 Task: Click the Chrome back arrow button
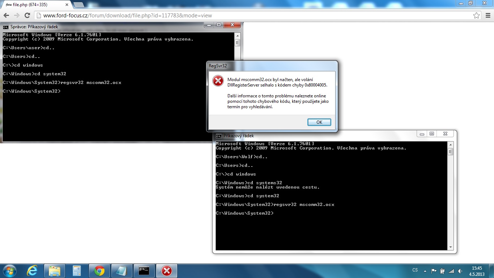(6, 16)
